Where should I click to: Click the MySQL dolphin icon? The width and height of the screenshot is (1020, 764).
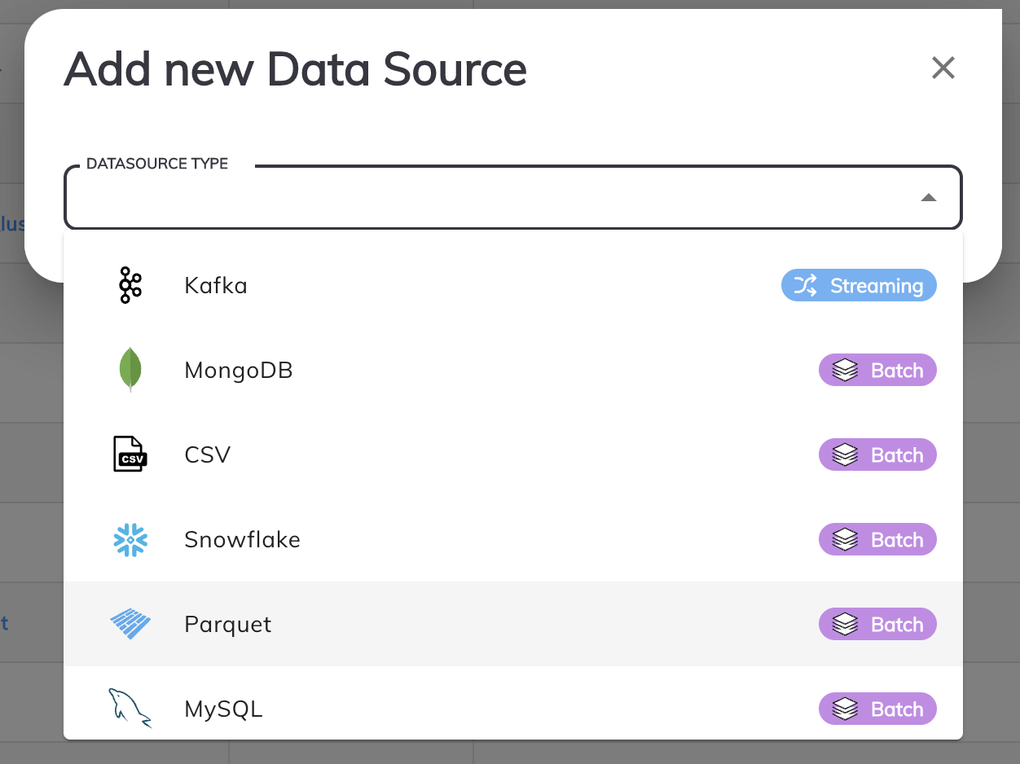tap(130, 708)
